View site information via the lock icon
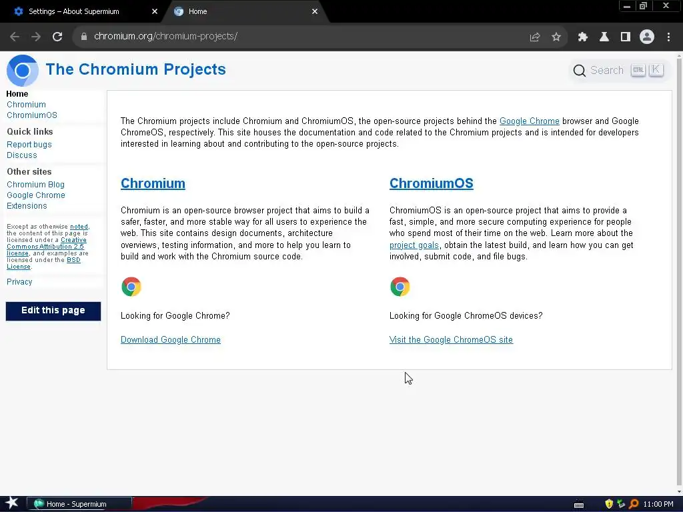 [x=84, y=37]
